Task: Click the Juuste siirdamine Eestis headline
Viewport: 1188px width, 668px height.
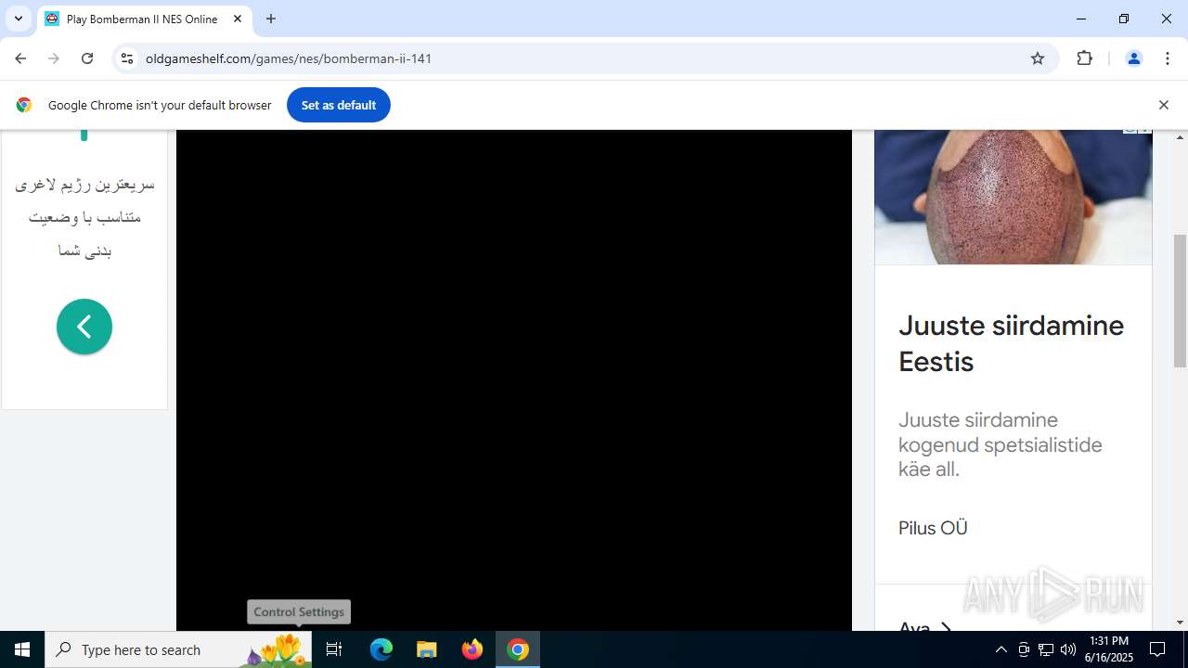Action: (1011, 343)
